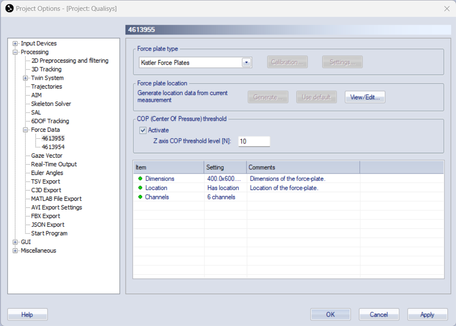The width and height of the screenshot is (456, 326).
Task: Expand the Input Devices tree node
Action: pos(16,44)
